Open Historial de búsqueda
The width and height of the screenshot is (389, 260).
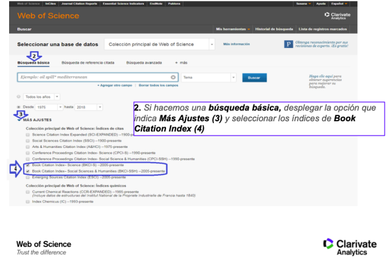point(274,29)
